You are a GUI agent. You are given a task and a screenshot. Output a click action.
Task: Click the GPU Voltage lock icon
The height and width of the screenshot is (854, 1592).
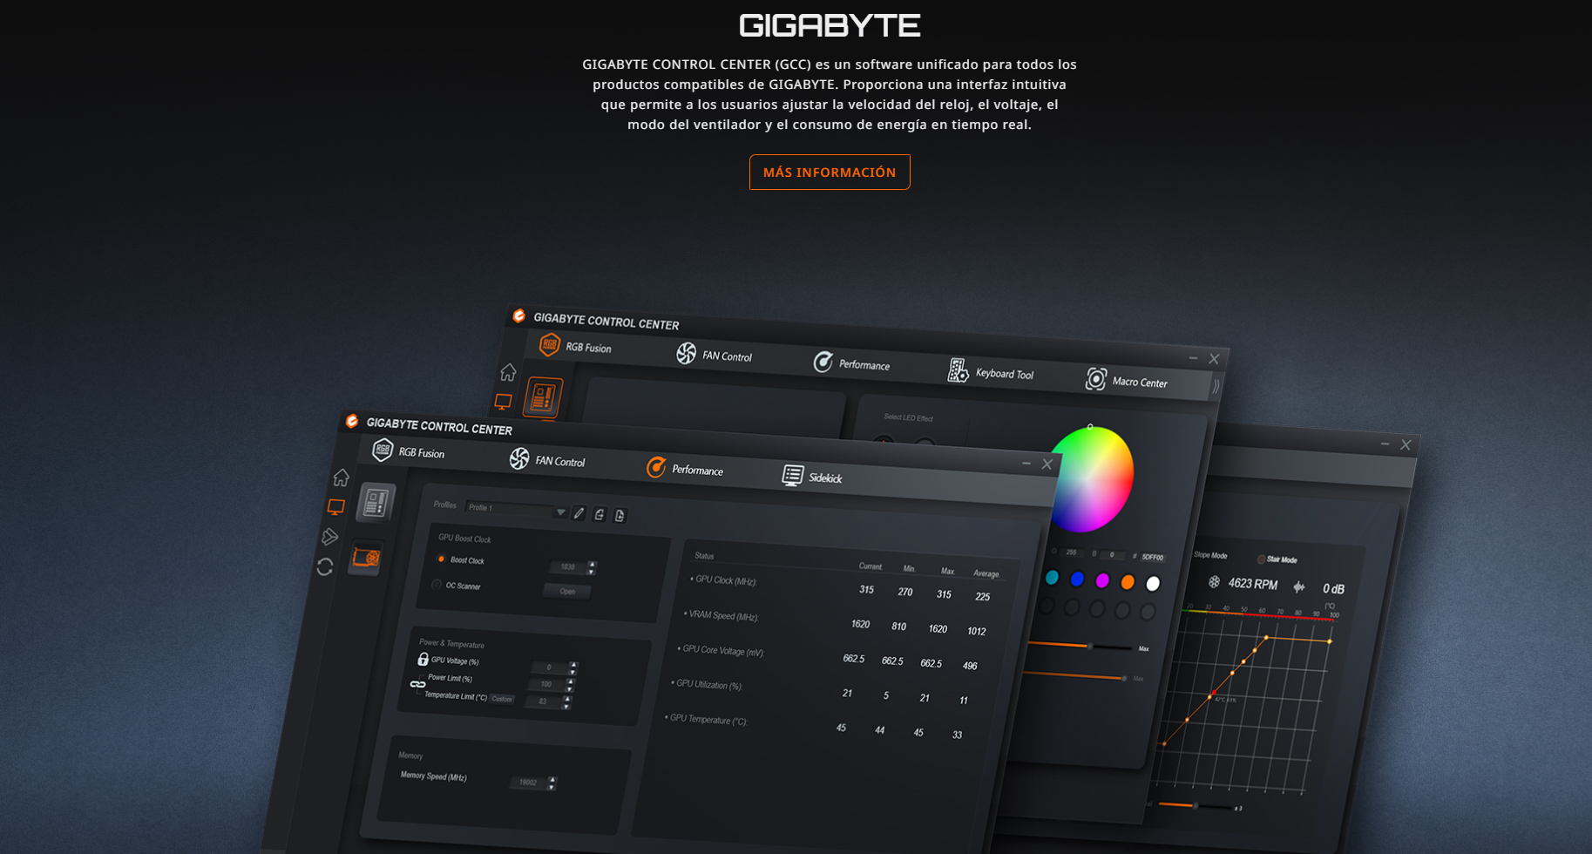(x=423, y=659)
